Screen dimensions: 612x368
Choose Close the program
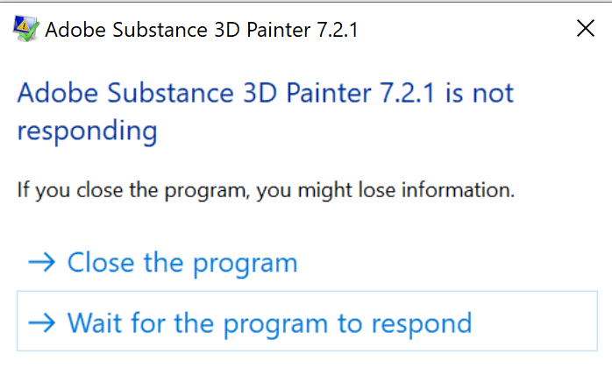pos(182,262)
